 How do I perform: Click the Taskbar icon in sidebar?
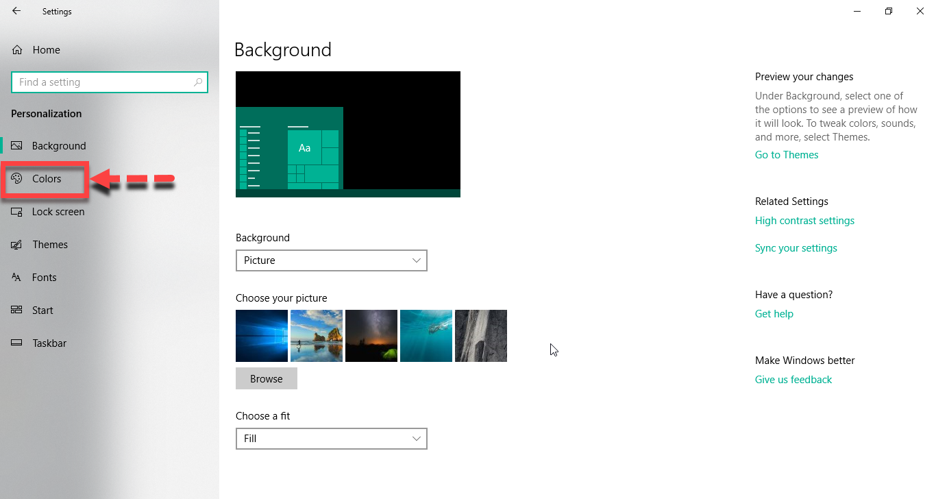[17, 343]
